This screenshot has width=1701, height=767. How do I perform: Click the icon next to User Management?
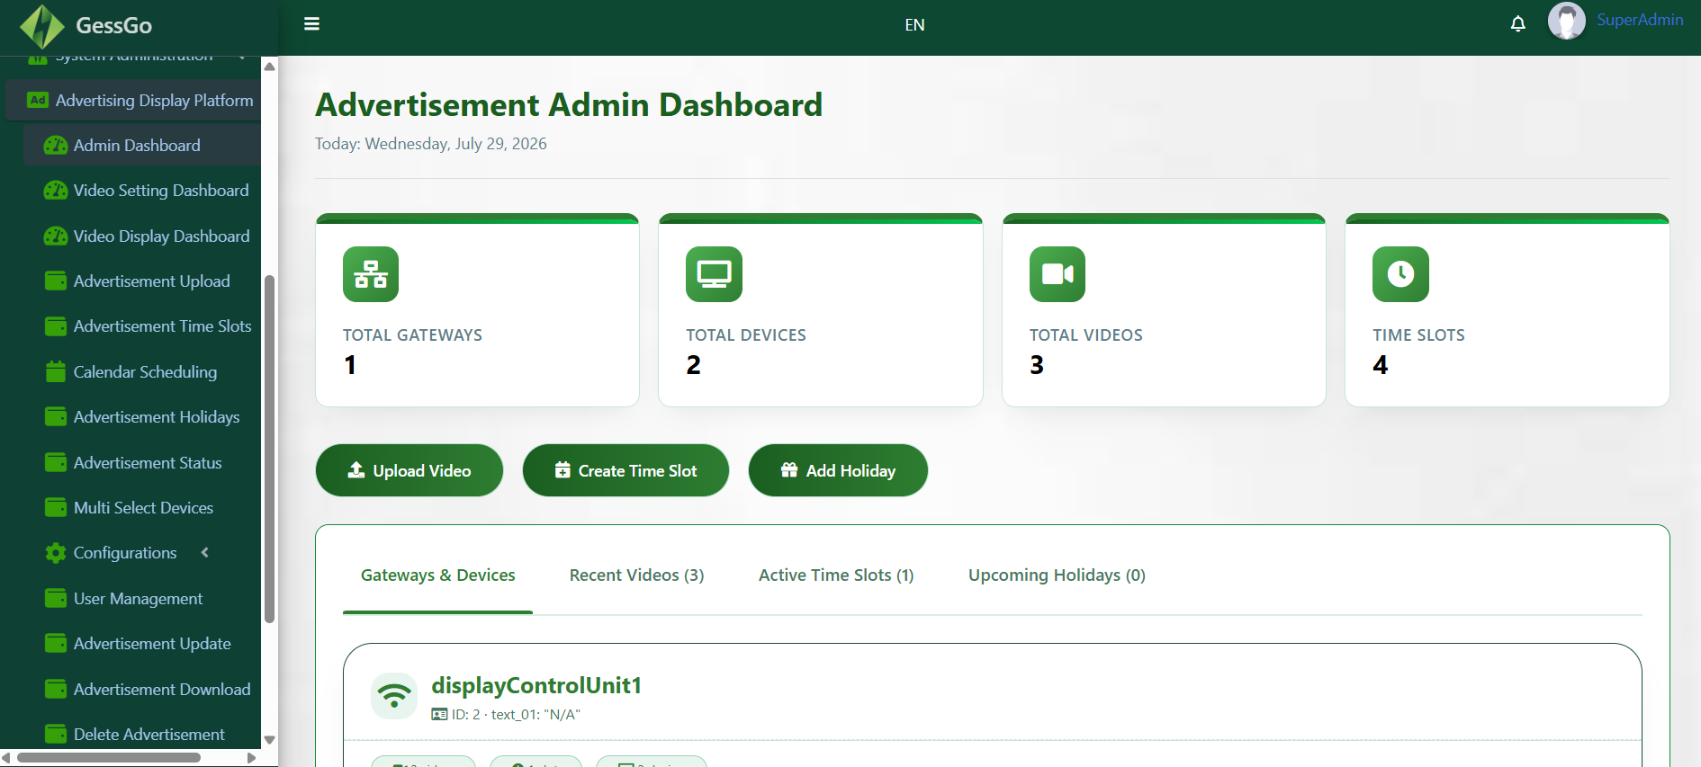coord(56,599)
